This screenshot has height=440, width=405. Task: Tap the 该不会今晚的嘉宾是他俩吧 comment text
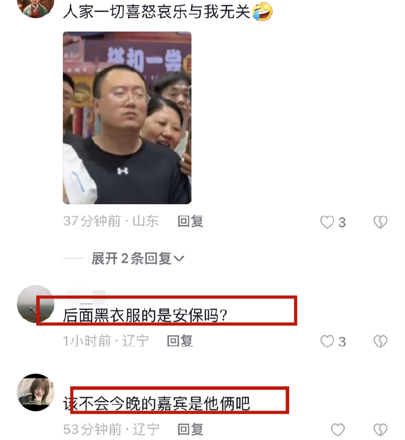pos(156,403)
